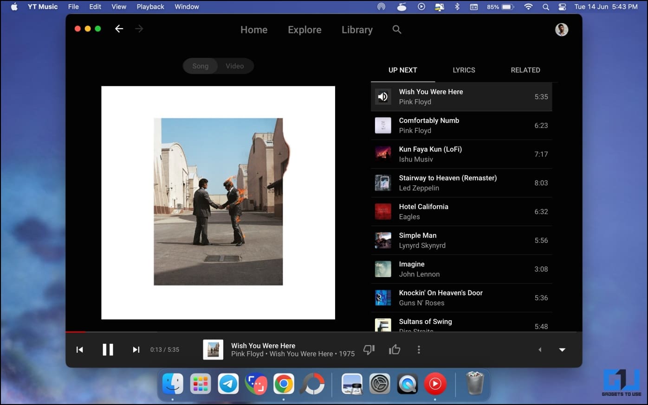Go to the Home page
Image resolution: width=648 pixels, height=405 pixels.
254,30
